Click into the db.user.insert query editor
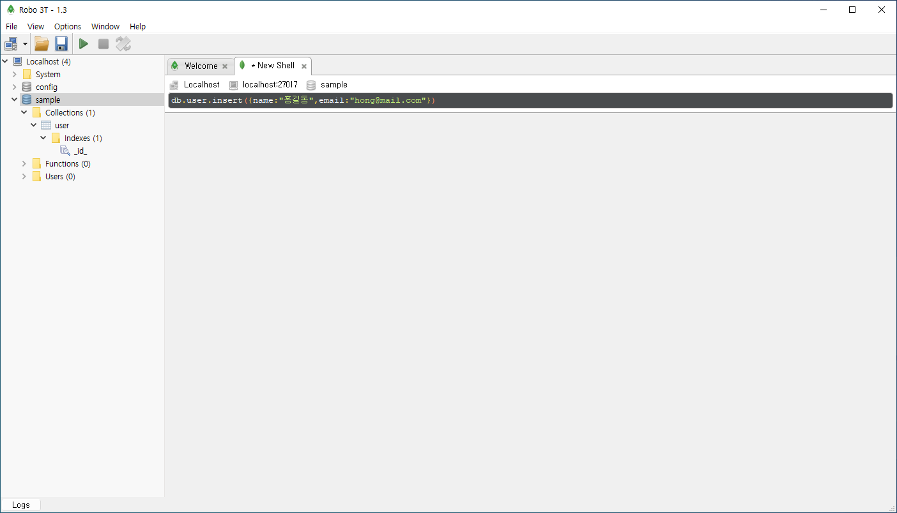The height and width of the screenshot is (513, 897). coord(530,101)
